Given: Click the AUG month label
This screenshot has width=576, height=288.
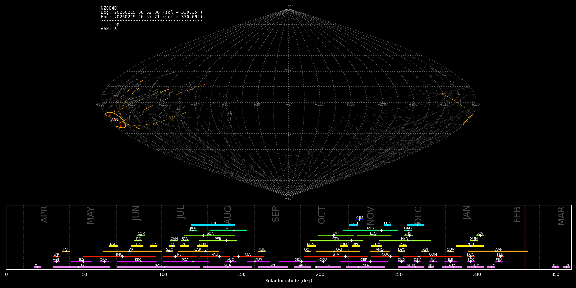Looking at the screenshot, I should point(228,215).
